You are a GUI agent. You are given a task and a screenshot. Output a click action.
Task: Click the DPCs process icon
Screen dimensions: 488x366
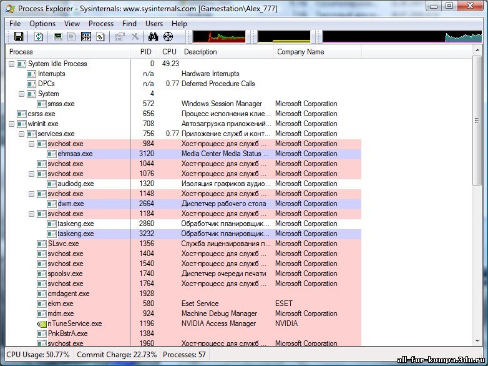[x=32, y=84]
